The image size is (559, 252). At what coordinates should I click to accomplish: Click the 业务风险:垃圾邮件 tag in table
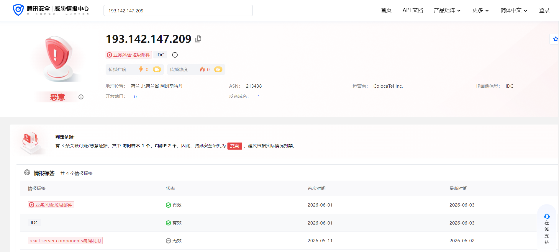click(51, 205)
